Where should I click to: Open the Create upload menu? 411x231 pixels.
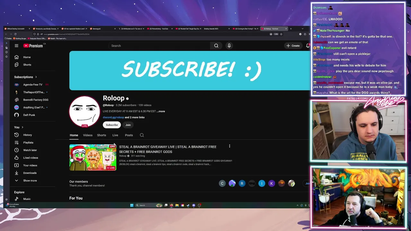[x=293, y=46]
